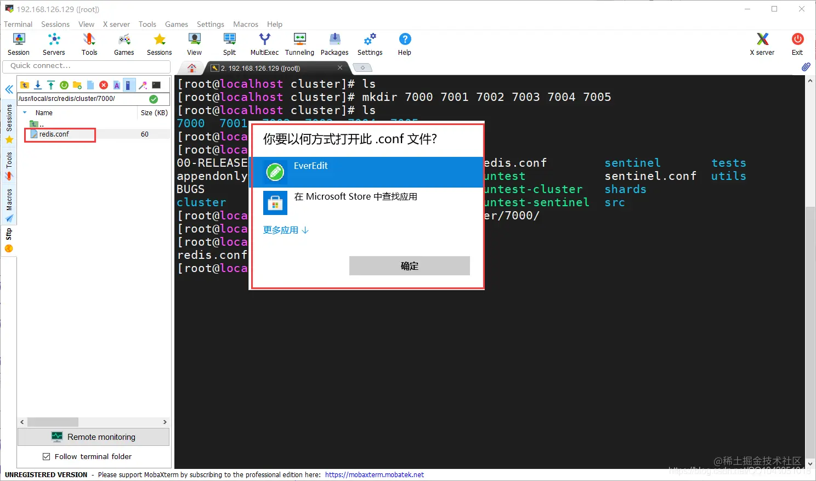Click the magic wand icon in SFTP toolbar
816x481 pixels.
tap(143, 85)
